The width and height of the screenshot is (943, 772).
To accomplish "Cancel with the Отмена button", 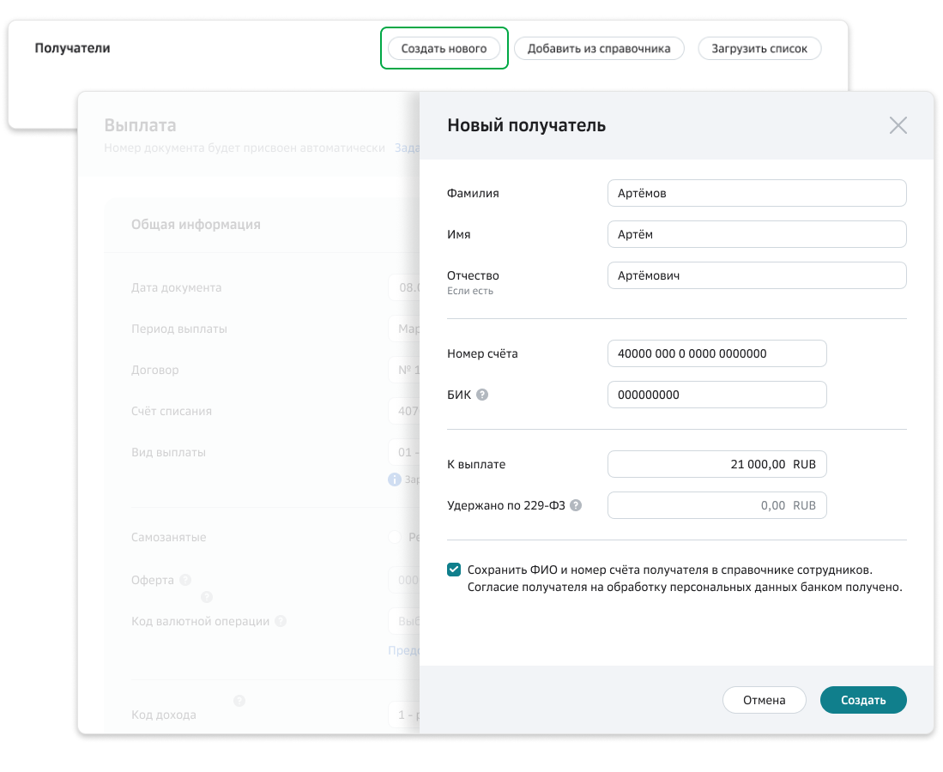I will point(764,700).
